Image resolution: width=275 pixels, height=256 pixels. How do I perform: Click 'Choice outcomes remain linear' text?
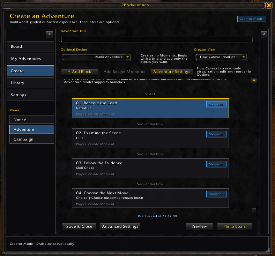117,198
